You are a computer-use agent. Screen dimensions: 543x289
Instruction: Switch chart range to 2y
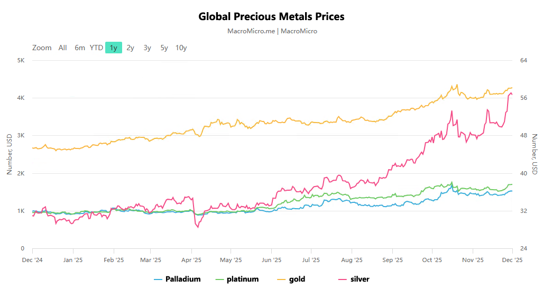pos(131,48)
